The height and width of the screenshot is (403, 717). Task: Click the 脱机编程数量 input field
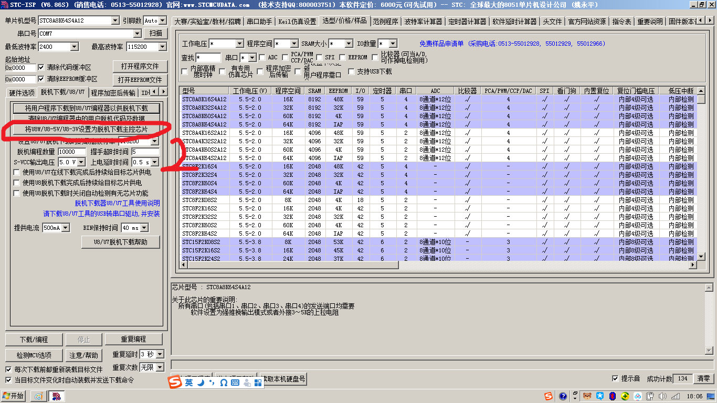coord(72,152)
